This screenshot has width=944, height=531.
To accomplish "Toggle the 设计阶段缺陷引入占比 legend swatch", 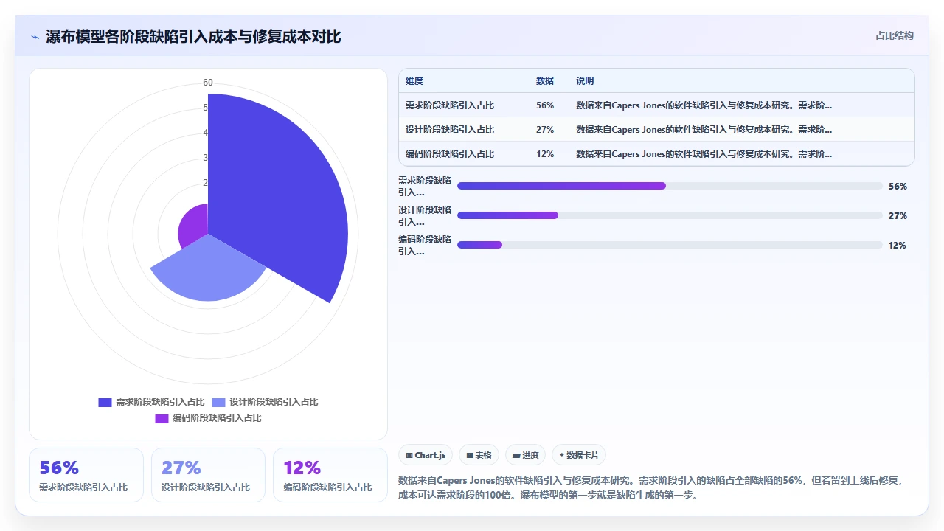I will click(x=218, y=403).
